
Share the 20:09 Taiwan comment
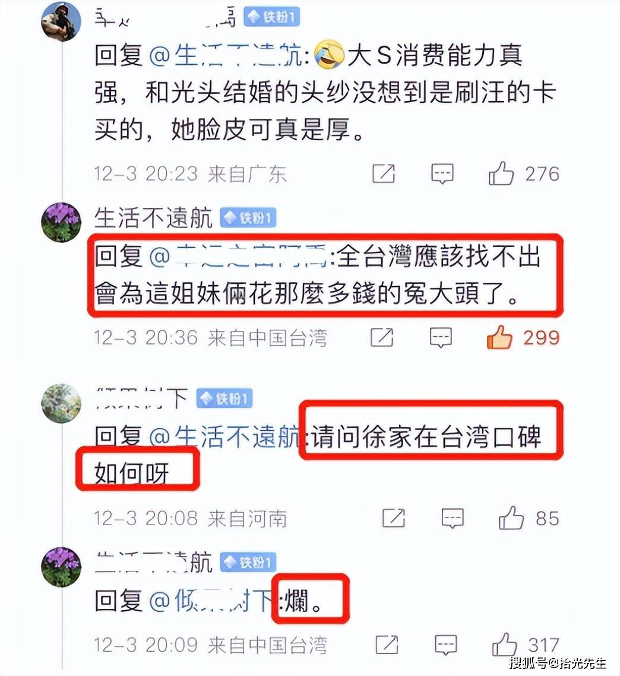tap(387, 645)
